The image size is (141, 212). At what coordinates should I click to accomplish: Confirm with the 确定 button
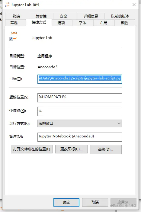(x=66, y=202)
